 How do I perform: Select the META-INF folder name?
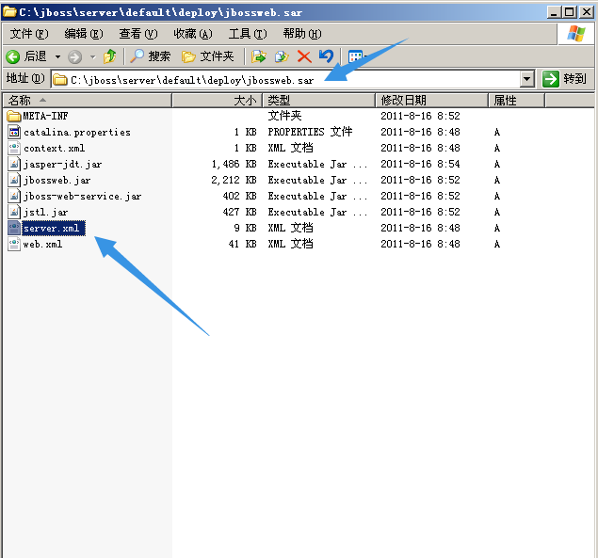[45, 116]
